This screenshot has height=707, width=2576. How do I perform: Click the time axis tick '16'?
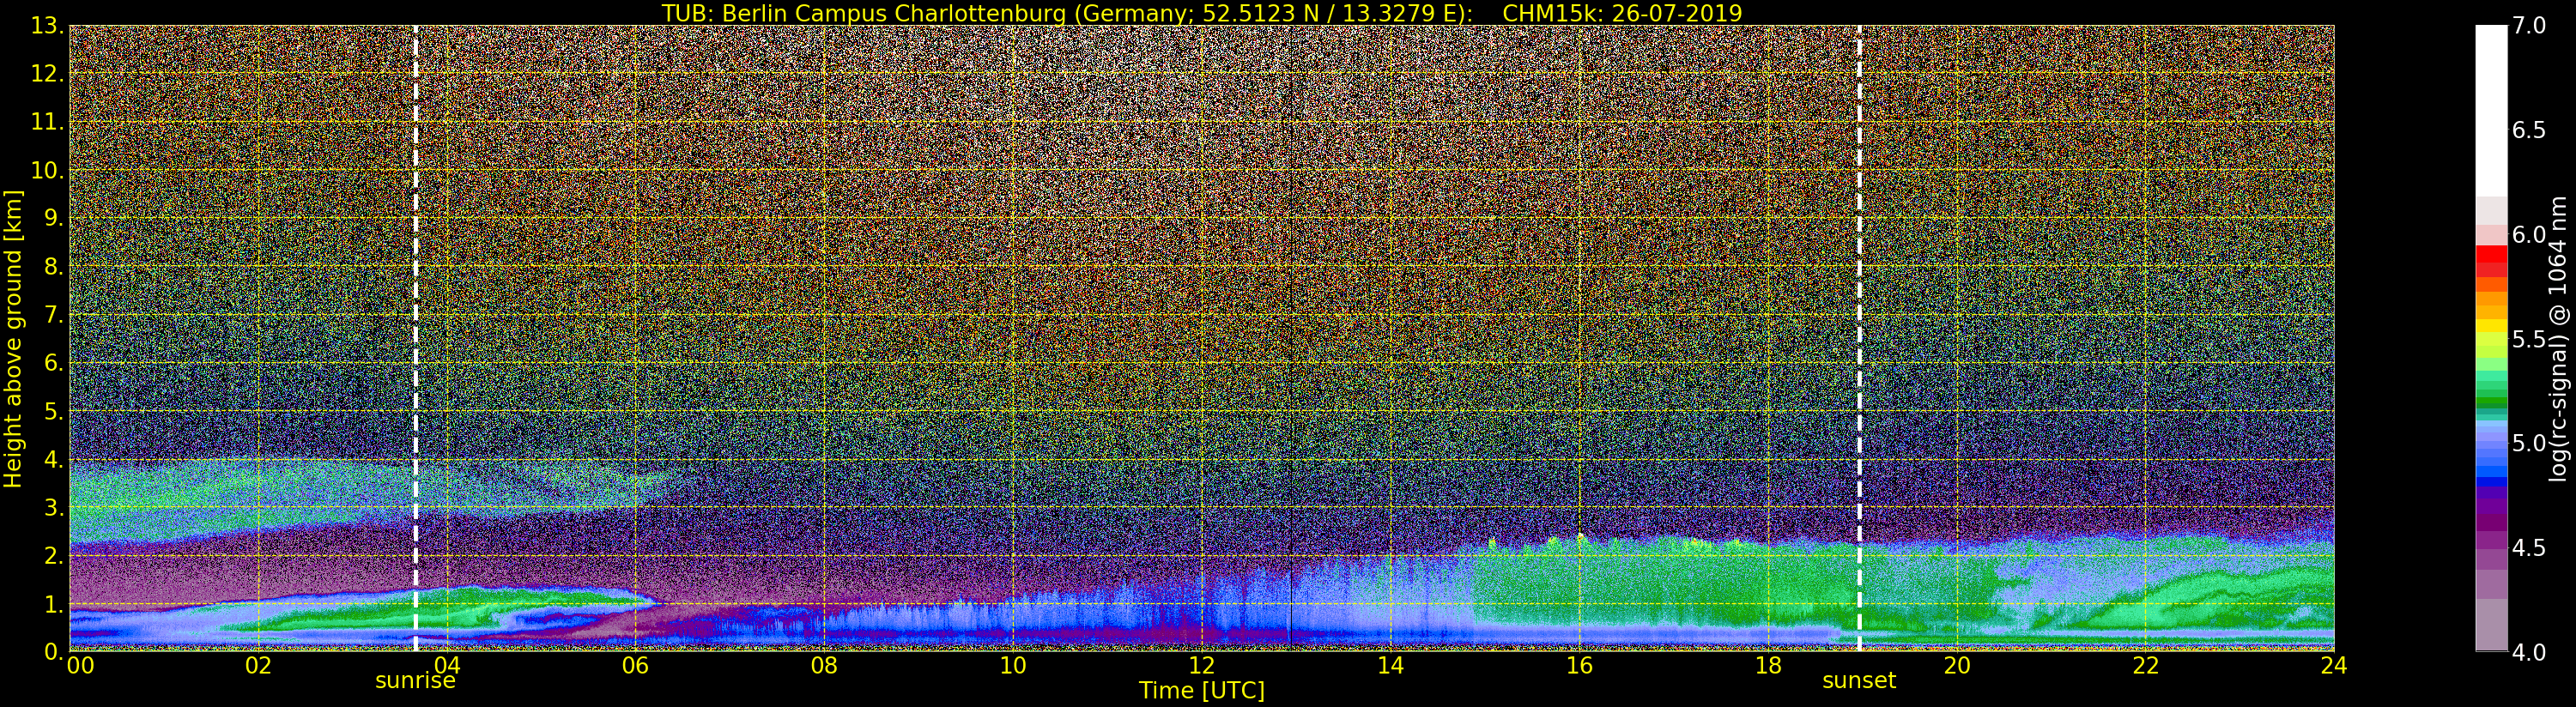(x=1579, y=665)
